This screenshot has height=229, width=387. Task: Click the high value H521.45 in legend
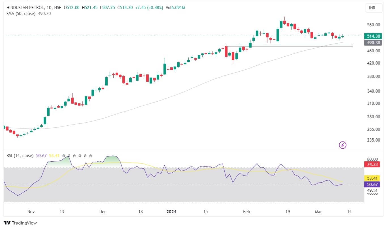[90, 8]
